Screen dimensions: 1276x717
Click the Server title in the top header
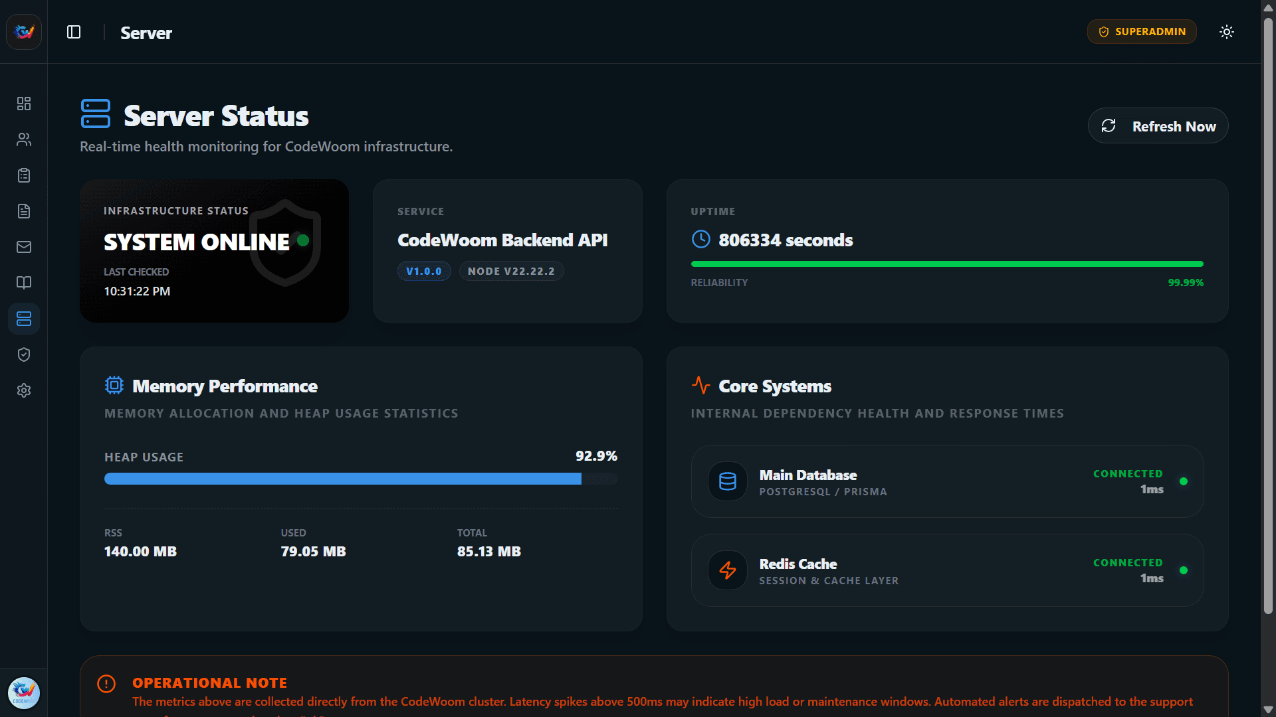click(x=146, y=33)
